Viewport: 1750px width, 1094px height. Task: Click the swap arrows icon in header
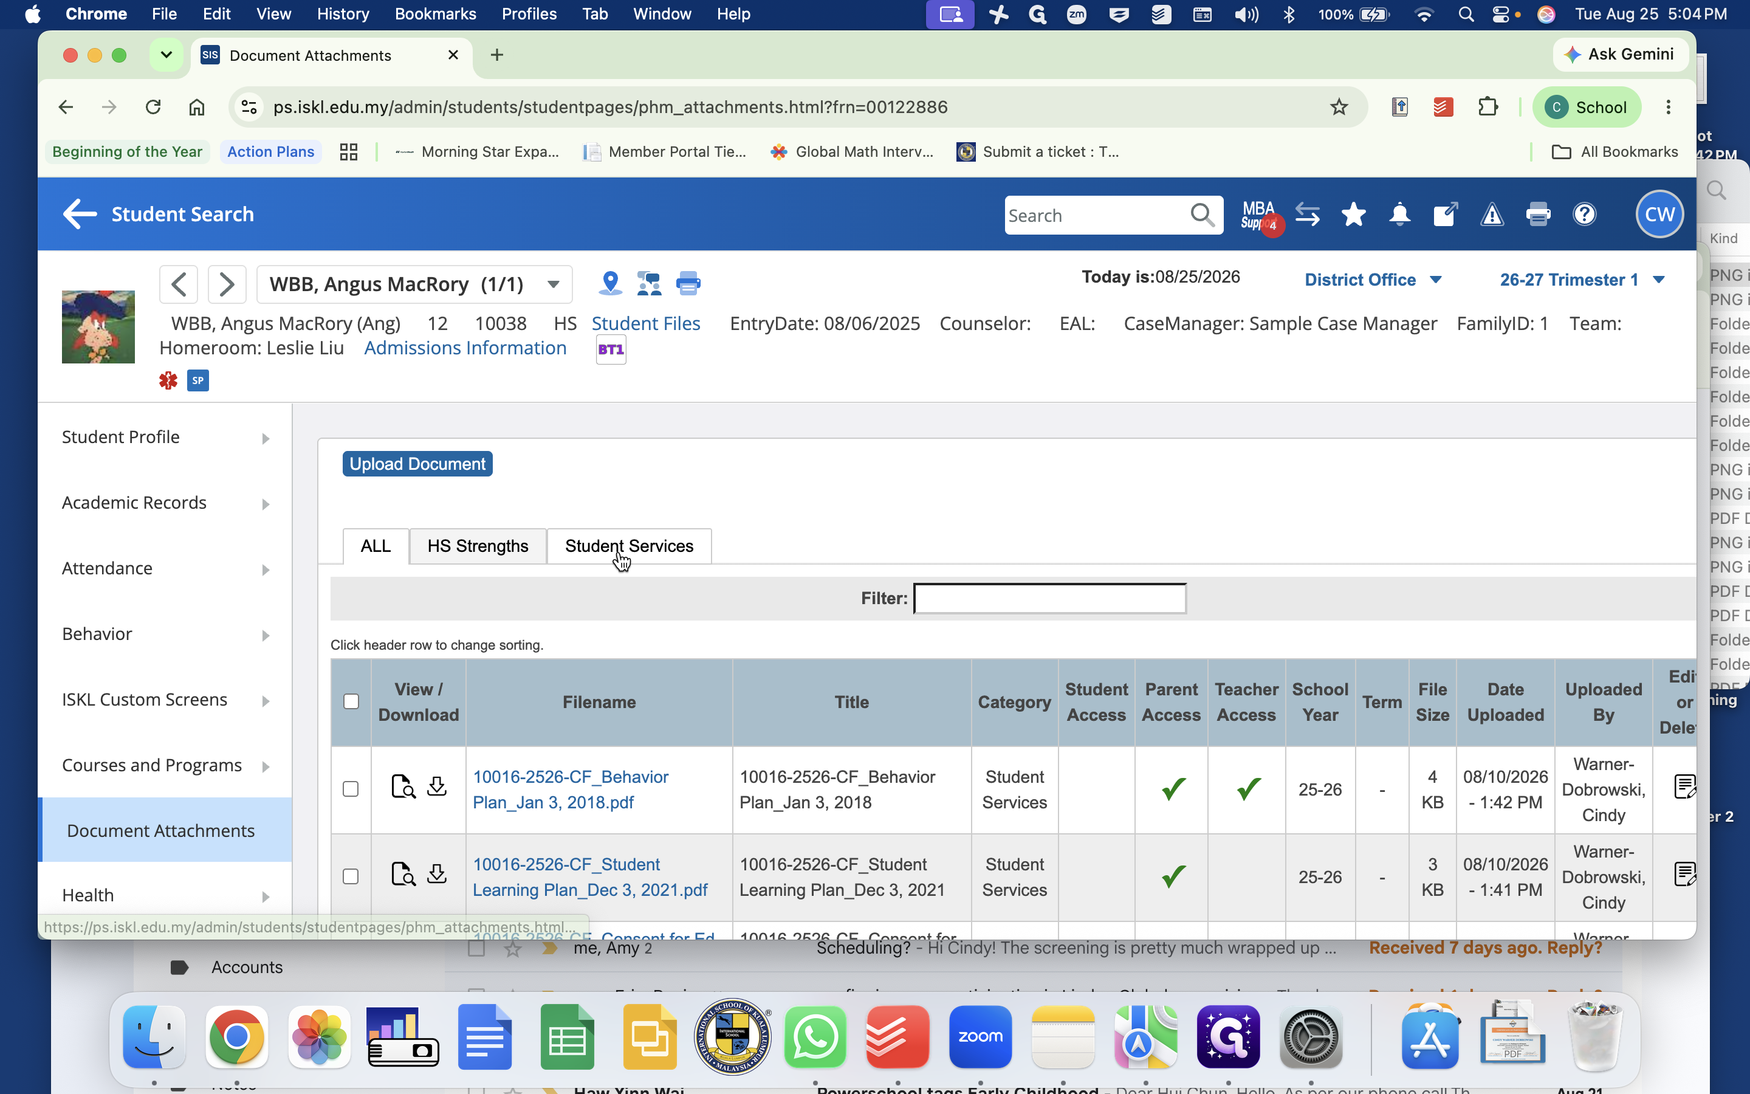click(1306, 215)
